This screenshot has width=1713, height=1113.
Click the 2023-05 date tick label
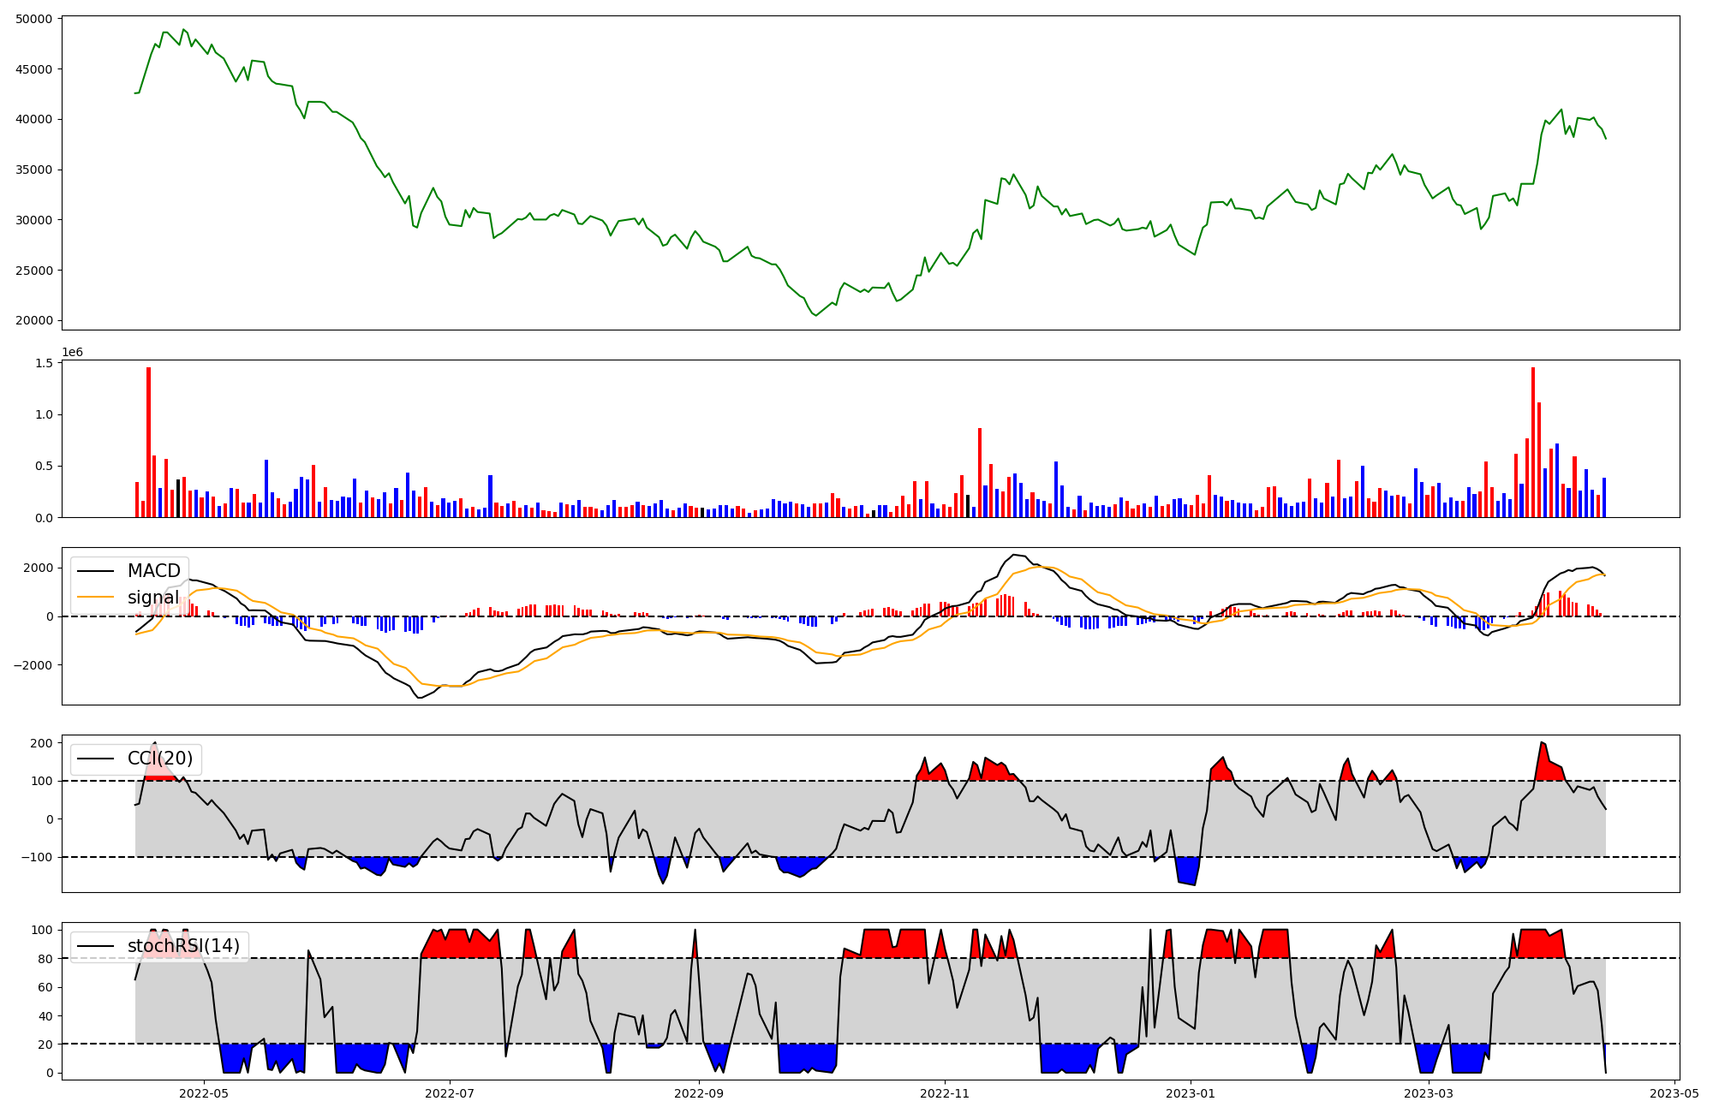click(x=1674, y=1093)
